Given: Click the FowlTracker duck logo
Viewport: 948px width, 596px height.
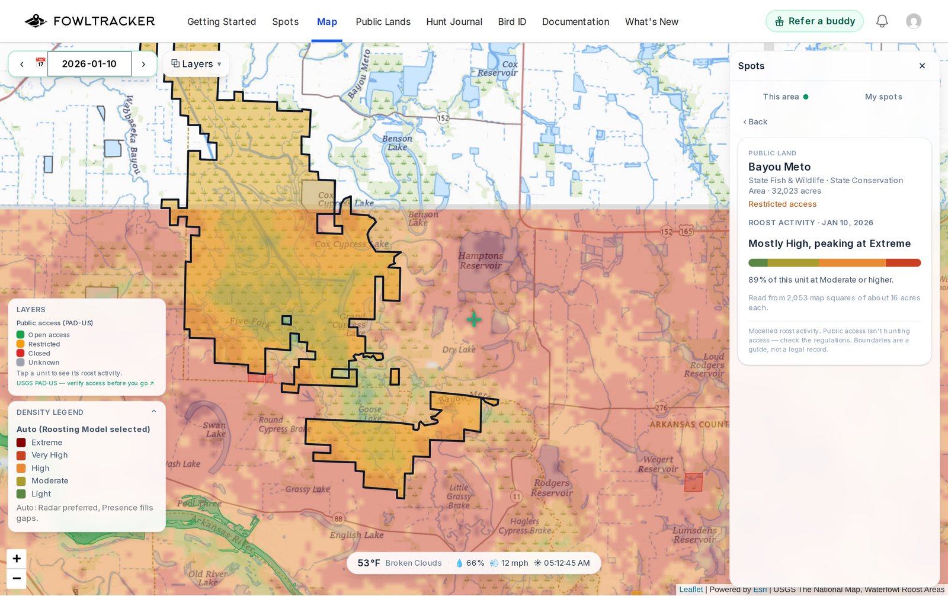Looking at the screenshot, I should pyautogui.click(x=36, y=21).
